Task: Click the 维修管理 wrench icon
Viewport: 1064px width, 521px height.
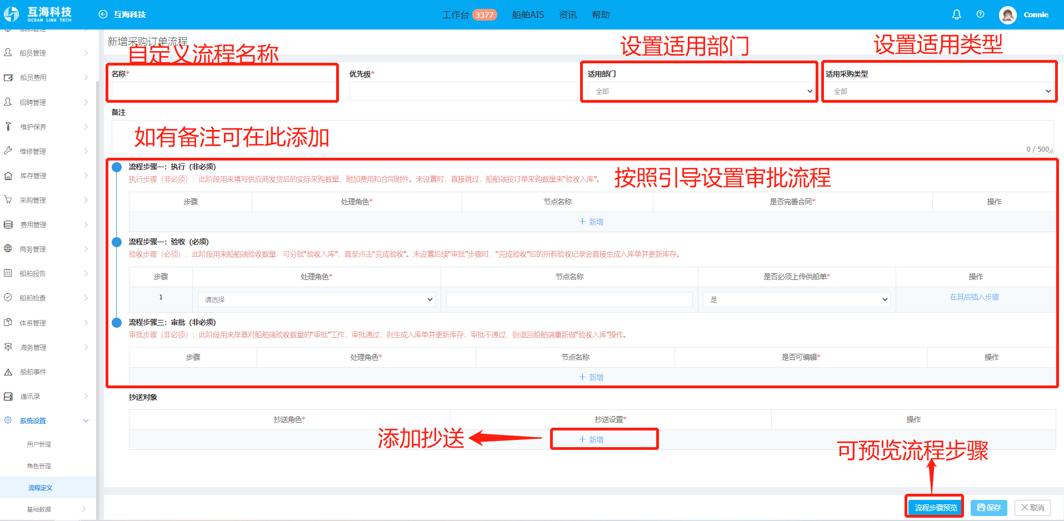Action: click(x=8, y=151)
